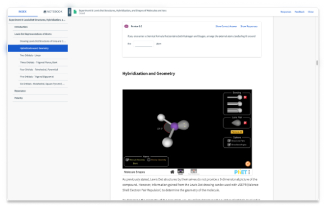Remove a single bond with the red X

[x=245, y=97]
